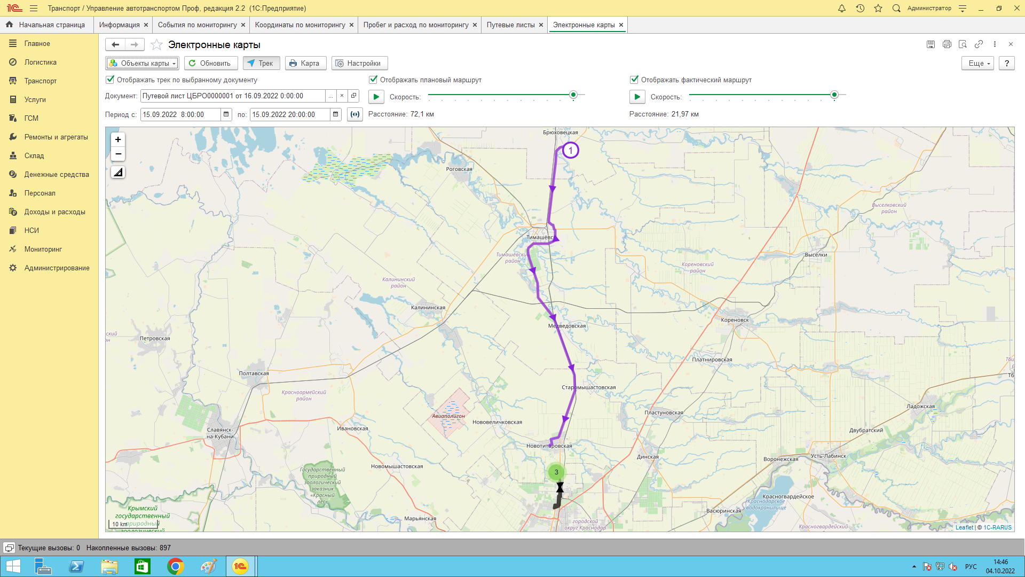Open the Настройки button
The width and height of the screenshot is (1025, 577).
tap(359, 63)
